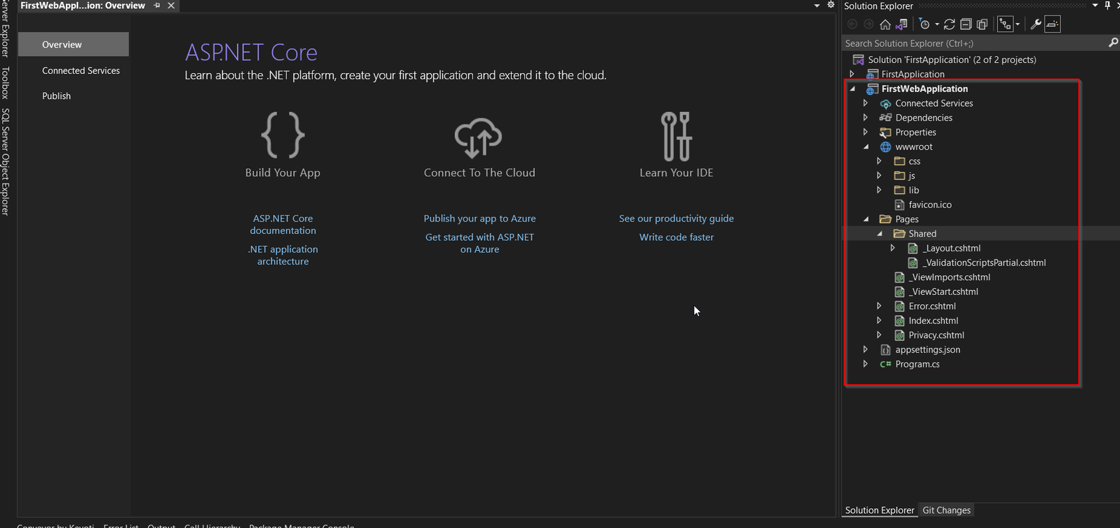Screen dimensions: 1120x528
Task: Click the Build Your App braces icon
Action: tap(283, 135)
